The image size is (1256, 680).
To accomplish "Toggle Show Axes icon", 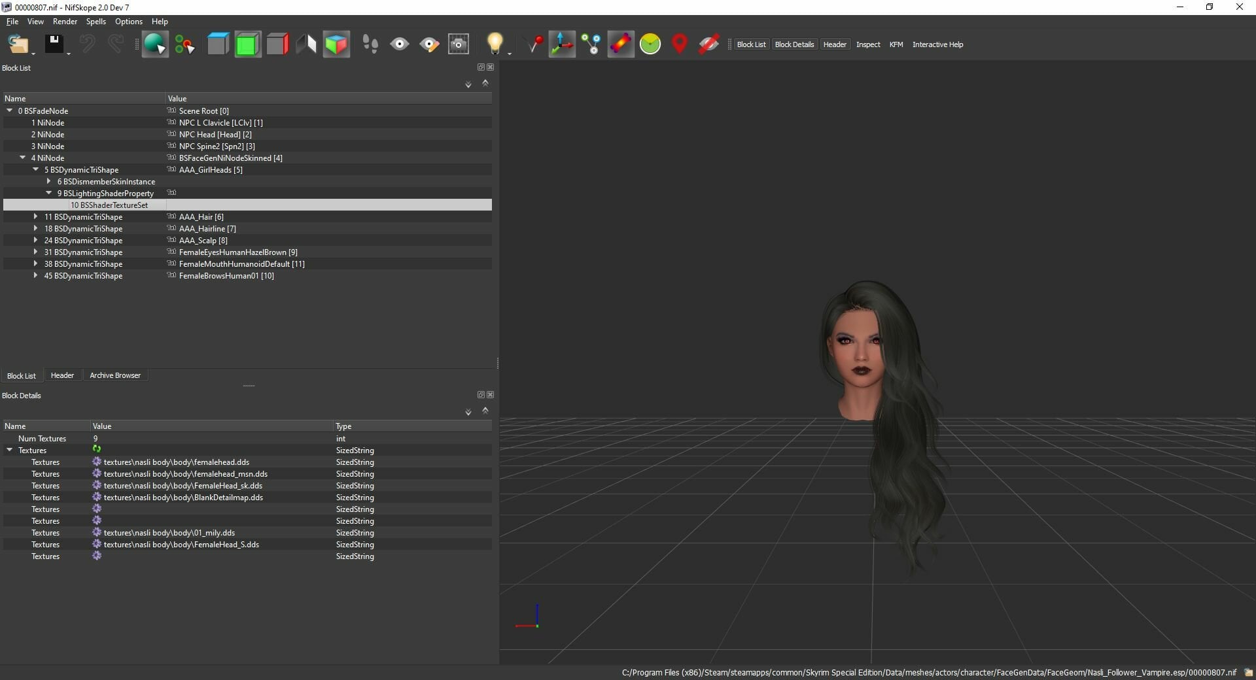I will click(x=562, y=44).
